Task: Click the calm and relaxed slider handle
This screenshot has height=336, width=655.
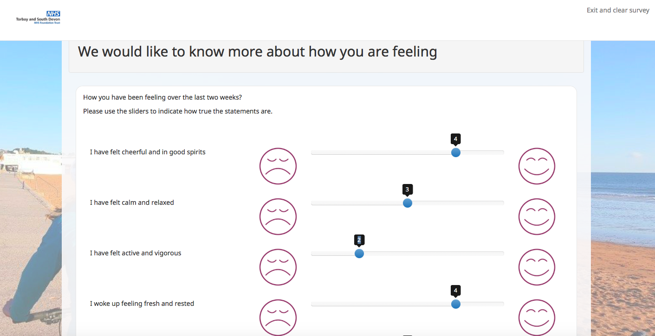Action: click(408, 203)
